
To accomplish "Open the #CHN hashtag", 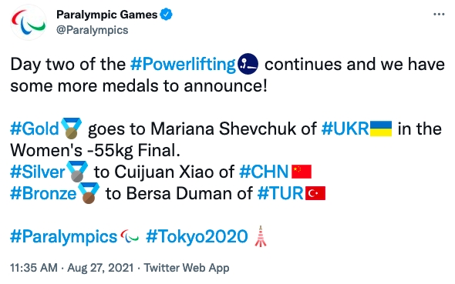I will (264, 172).
